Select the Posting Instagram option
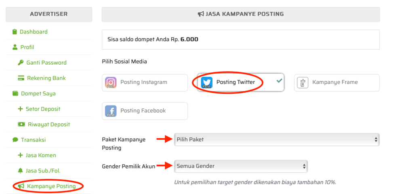 145,82
